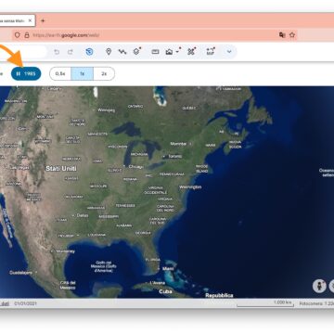Image resolution: width=334 pixels, height=334 pixels.
Task: Pause the timelapse at 1985
Action: coord(26,73)
